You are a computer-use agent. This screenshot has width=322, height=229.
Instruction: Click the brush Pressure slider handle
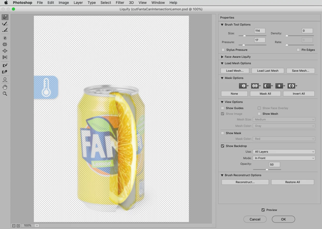click(244, 45)
